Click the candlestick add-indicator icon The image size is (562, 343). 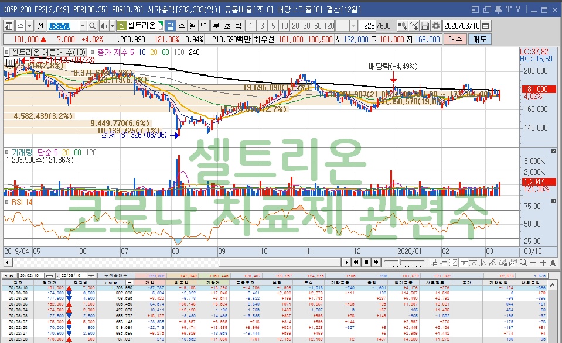click(403, 26)
